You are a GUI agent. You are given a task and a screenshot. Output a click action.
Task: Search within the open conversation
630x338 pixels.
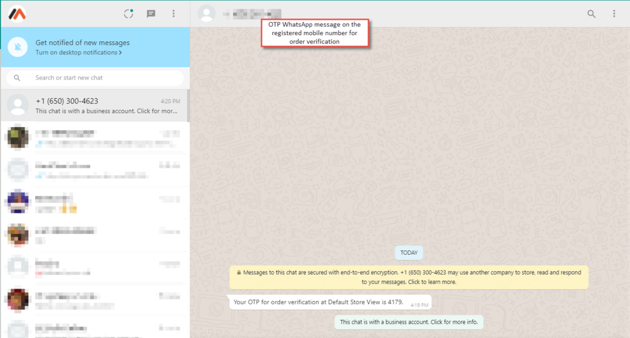click(591, 14)
